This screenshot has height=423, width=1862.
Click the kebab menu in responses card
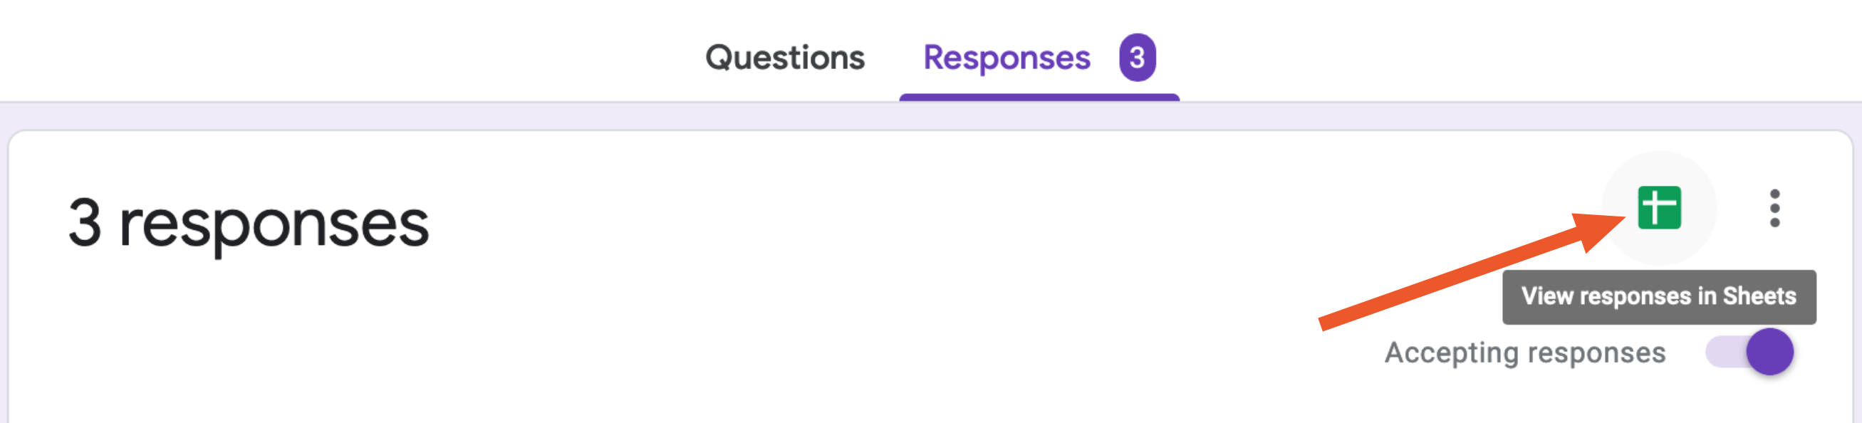[1774, 208]
